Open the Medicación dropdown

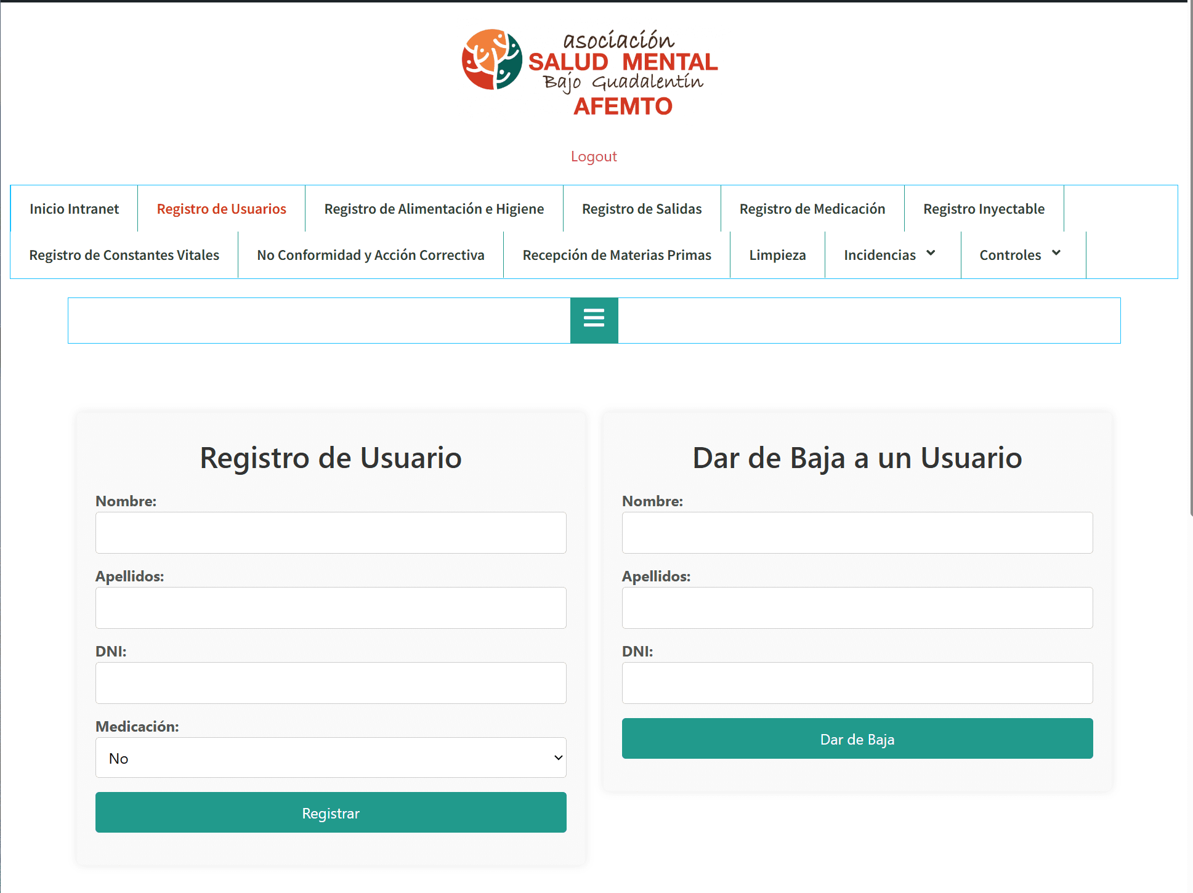point(331,758)
